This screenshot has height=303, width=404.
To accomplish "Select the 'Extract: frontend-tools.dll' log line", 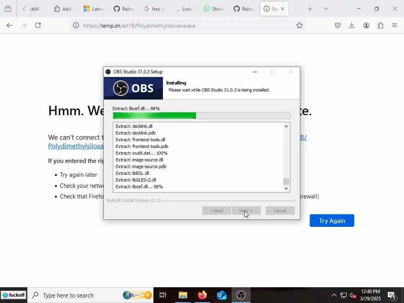I will pos(140,140).
